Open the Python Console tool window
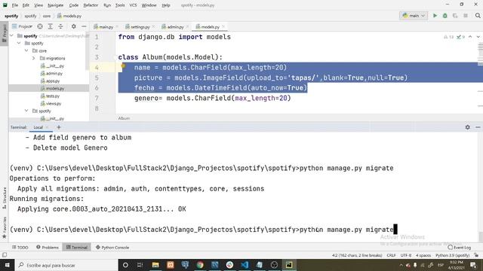Viewport: 483px width, 271px height. point(112,248)
